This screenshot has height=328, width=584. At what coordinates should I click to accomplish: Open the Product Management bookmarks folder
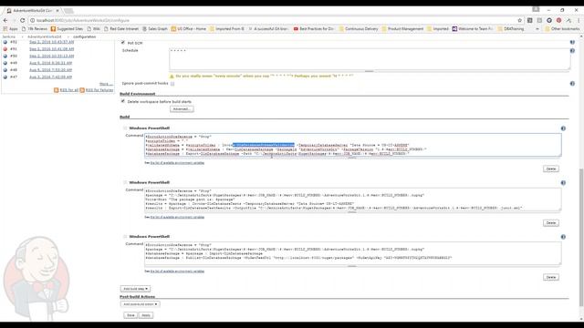[x=402, y=28]
